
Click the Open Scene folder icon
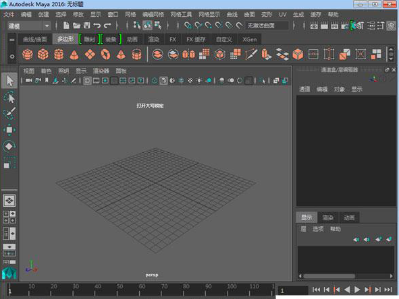[x=76, y=26]
